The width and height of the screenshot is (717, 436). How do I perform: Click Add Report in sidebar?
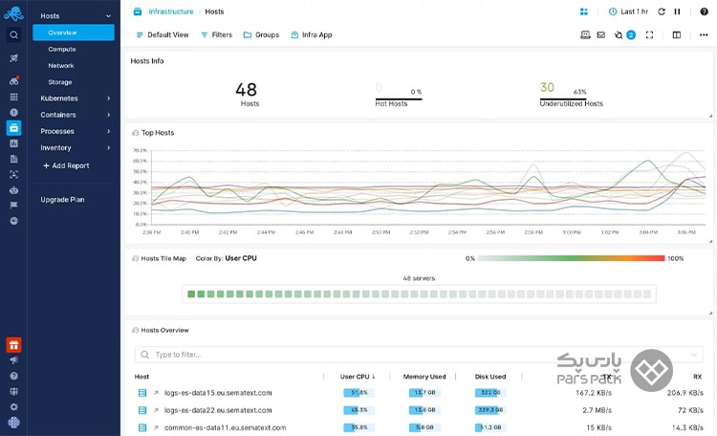(x=66, y=165)
